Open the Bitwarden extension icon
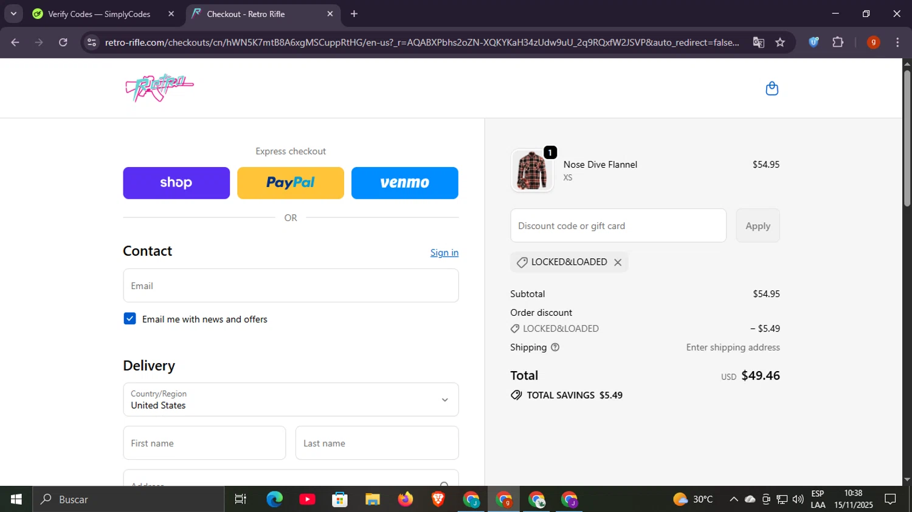 814,43
